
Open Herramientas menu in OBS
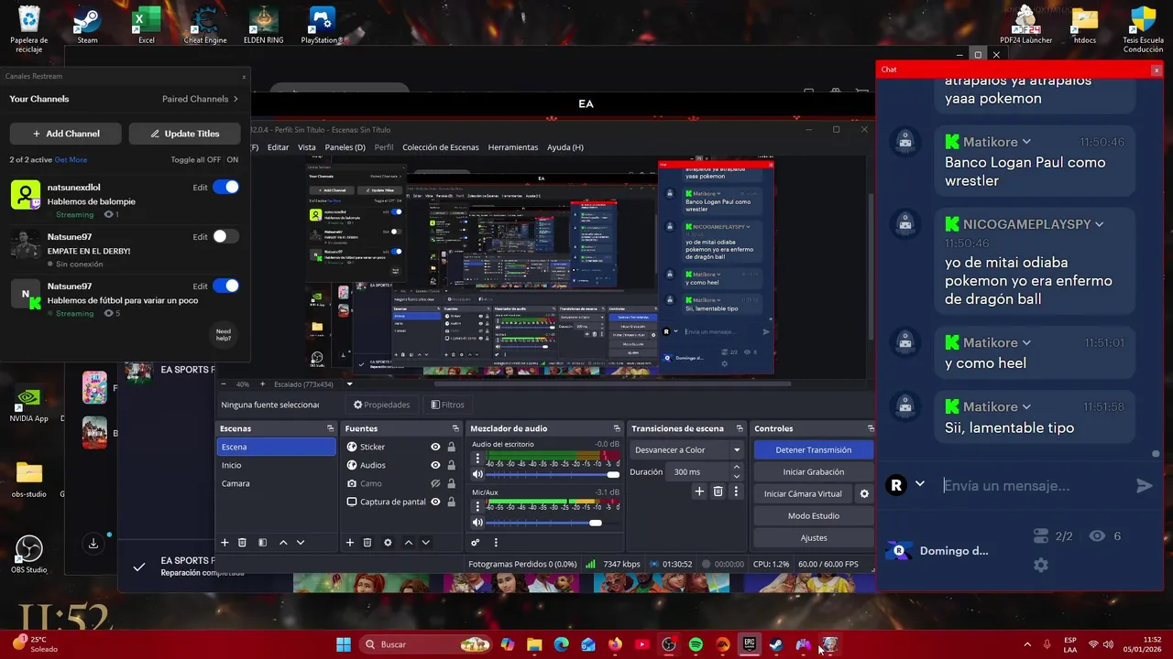tap(513, 147)
